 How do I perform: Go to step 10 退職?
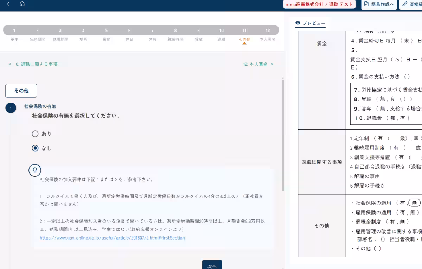click(222, 34)
